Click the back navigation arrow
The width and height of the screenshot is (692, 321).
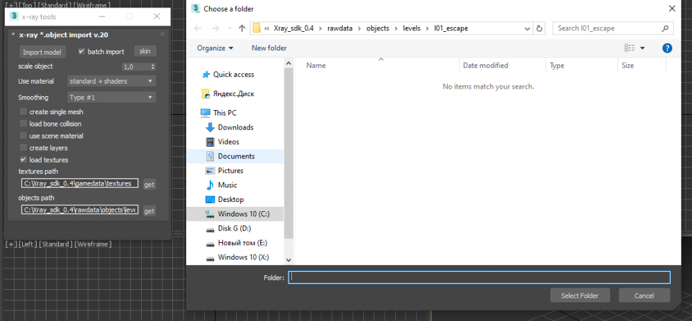199,28
